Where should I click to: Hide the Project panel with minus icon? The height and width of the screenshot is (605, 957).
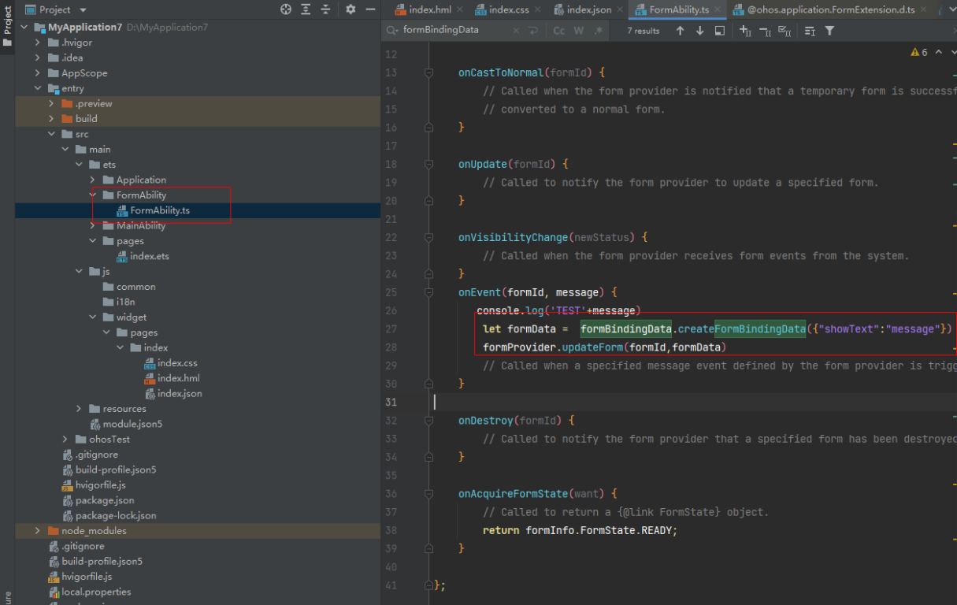[x=370, y=9]
